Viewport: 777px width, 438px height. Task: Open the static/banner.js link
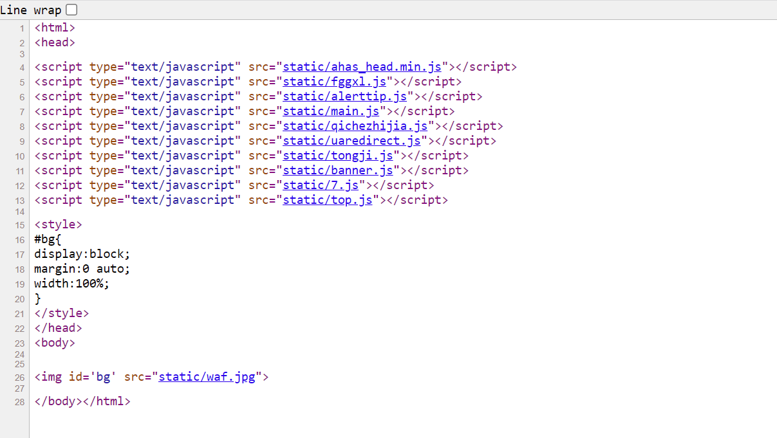338,170
